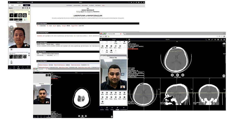Hang up the left video call
This screenshot has height=123, width=230.
click(11, 40)
